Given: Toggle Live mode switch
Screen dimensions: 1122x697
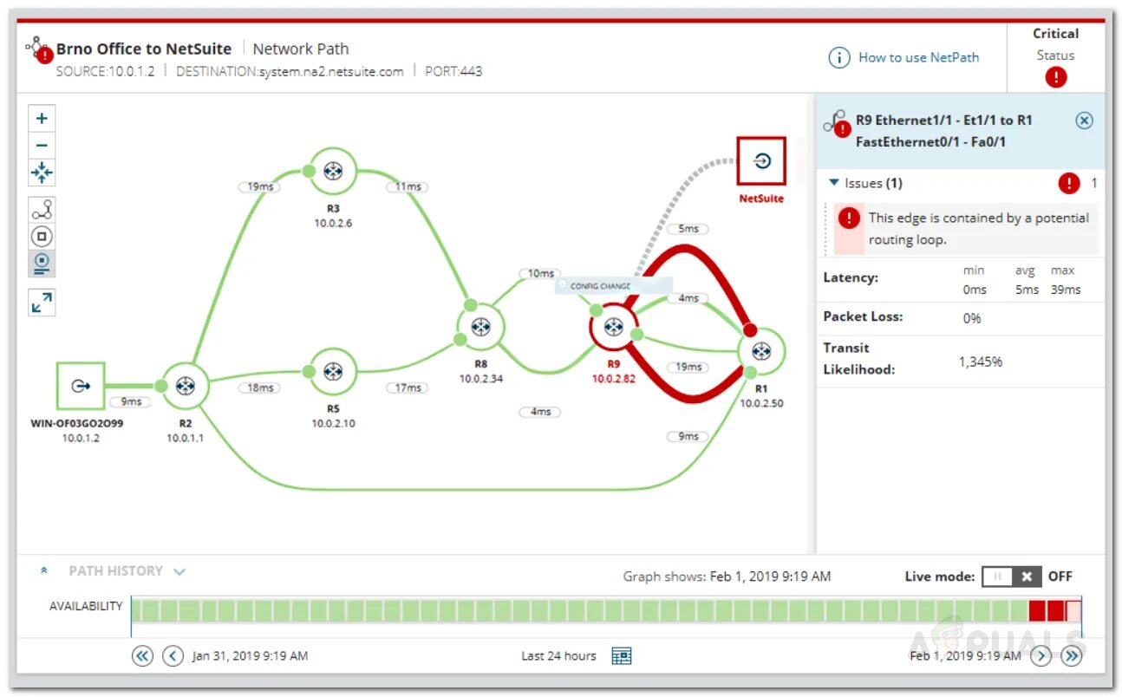Looking at the screenshot, I should click(1011, 576).
